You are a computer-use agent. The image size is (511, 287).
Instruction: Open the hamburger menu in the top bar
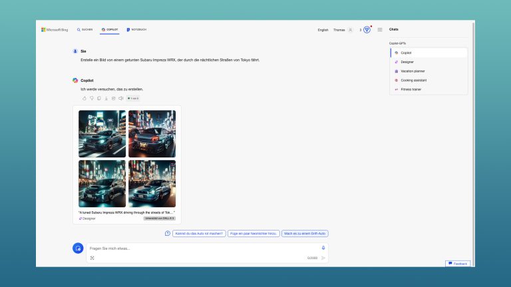tap(380, 30)
